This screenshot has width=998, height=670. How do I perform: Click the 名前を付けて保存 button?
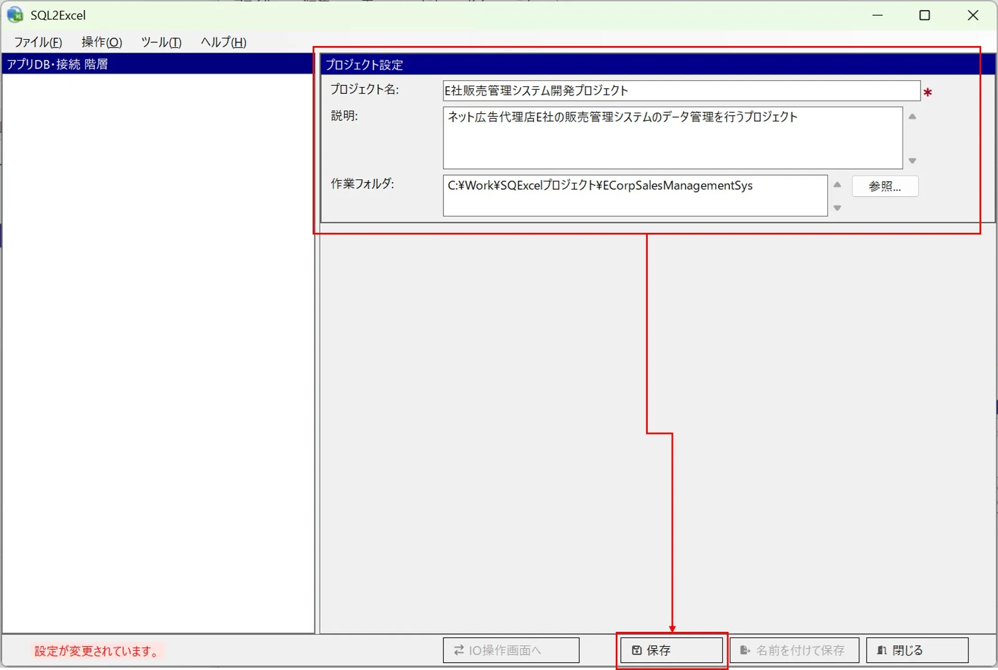pos(794,650)
